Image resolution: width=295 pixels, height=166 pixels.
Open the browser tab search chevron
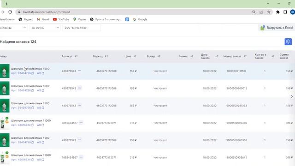click(x=268, y=3)
